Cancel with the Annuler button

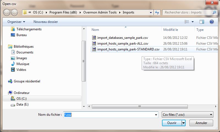click(x=201, y=123)
